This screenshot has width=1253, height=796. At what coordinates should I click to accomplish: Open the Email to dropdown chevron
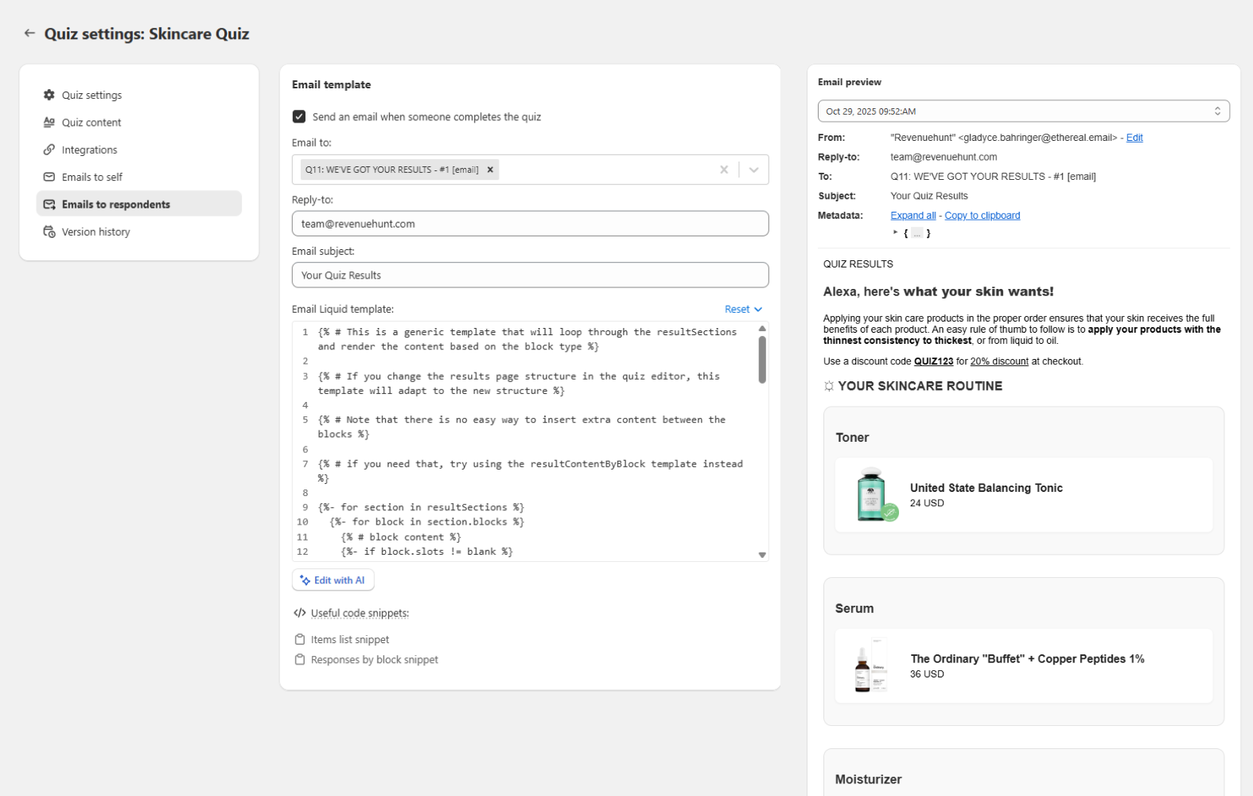click(x=753, y=170)
